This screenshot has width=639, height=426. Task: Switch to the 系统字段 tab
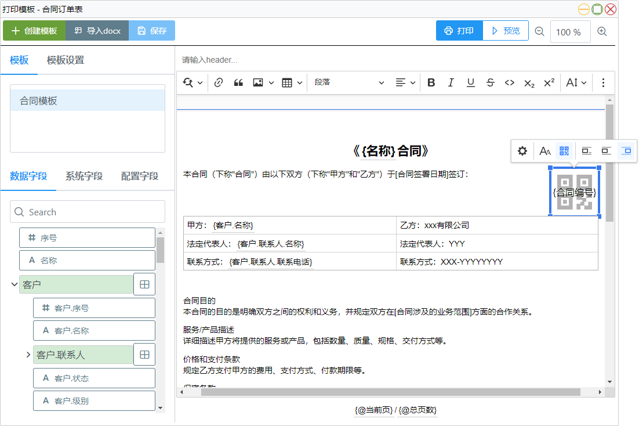[84, 176]
